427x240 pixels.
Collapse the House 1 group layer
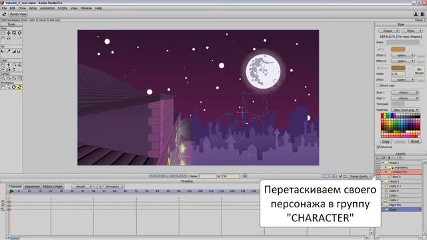(x=382, y=163)
